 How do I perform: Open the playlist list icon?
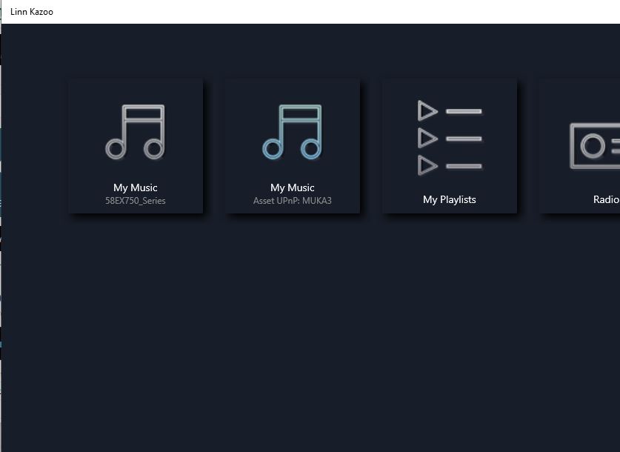pyautogui.click(x=450, y=138)
